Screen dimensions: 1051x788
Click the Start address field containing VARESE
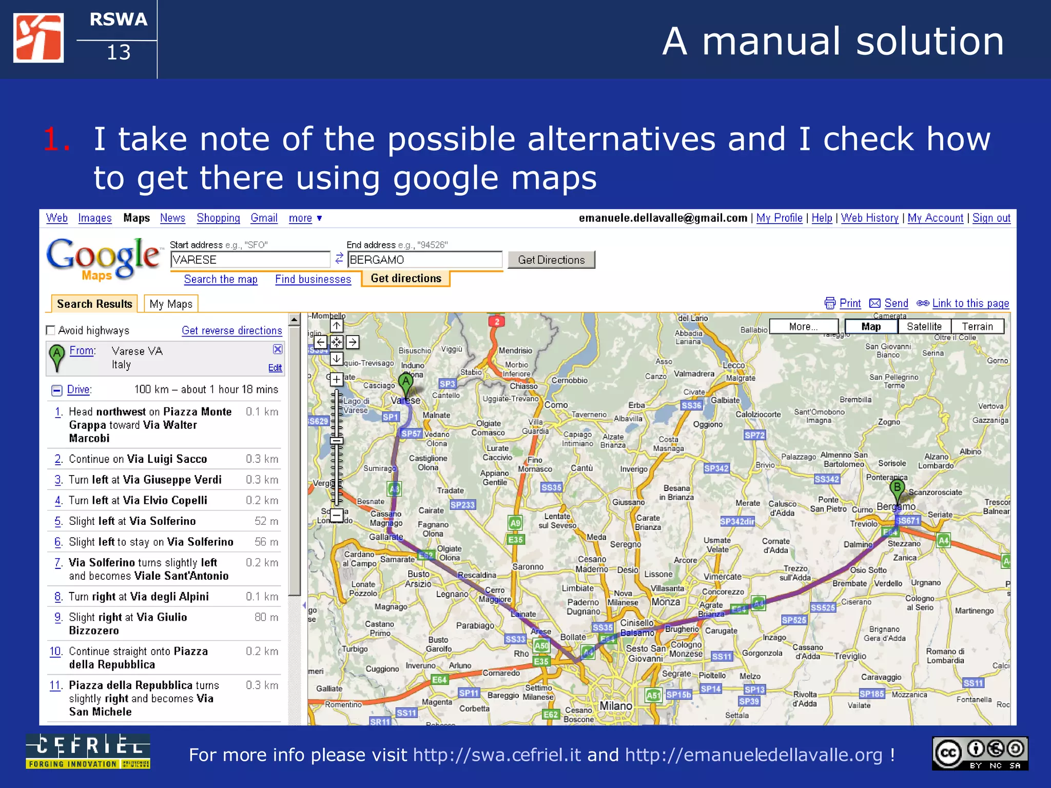tap(250, 260)
